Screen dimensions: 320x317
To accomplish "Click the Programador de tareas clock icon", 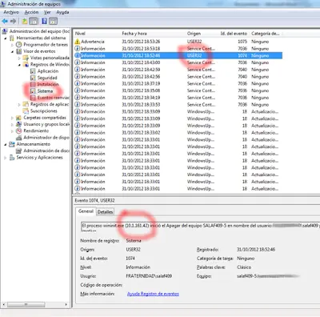I will coord(19,45).
